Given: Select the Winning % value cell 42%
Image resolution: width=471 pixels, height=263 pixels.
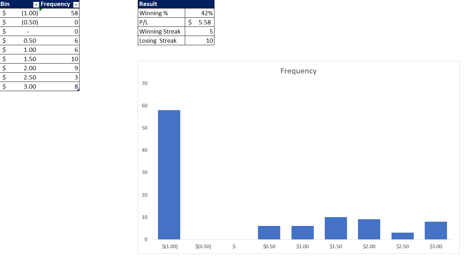Looking at the screenshot, I should tap(200, 13).
